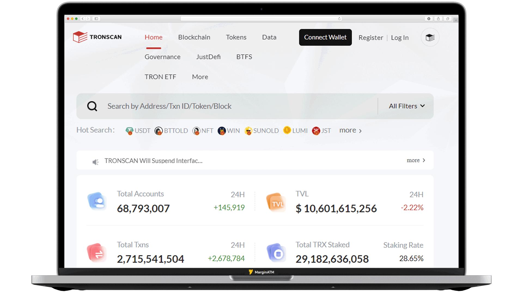Click Total TRX Staked value 29,182,636,058
The width and height of the screenshot is (523, 294).
(x=332, y=259)
